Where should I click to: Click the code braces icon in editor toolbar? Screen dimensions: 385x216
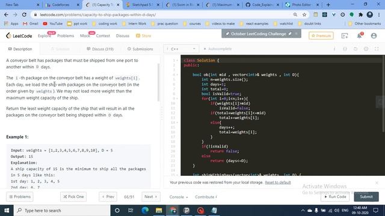(x=345, y=49)
